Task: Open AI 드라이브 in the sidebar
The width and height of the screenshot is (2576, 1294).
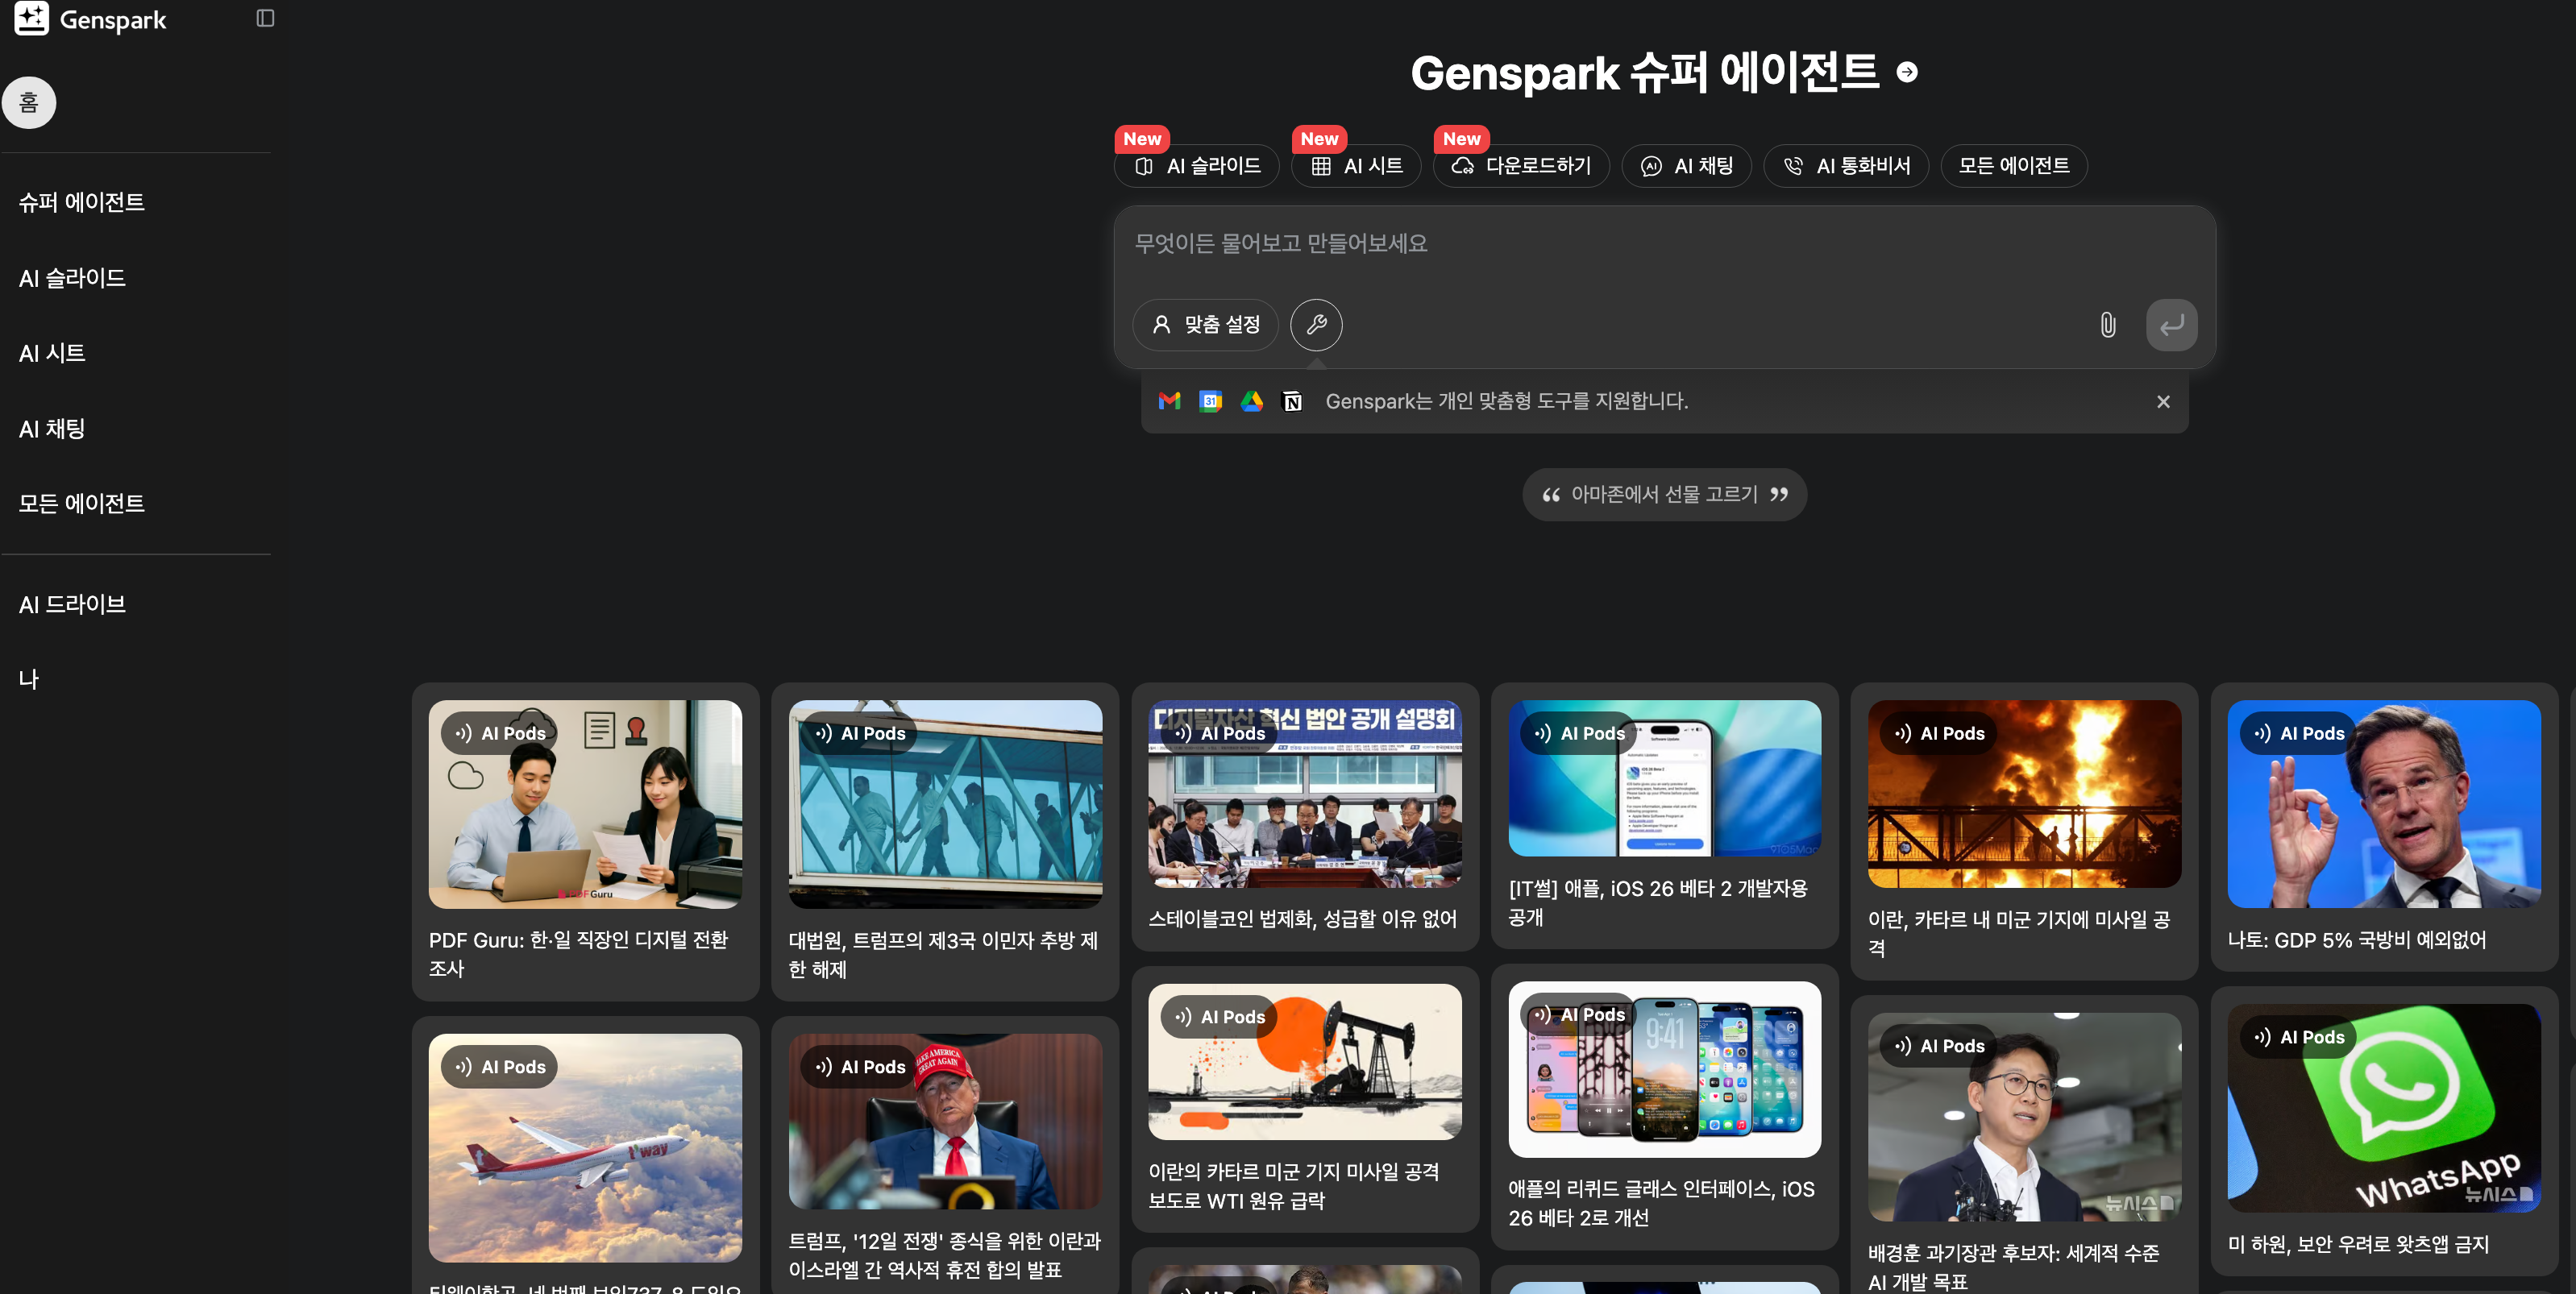Action: point(72,604)
